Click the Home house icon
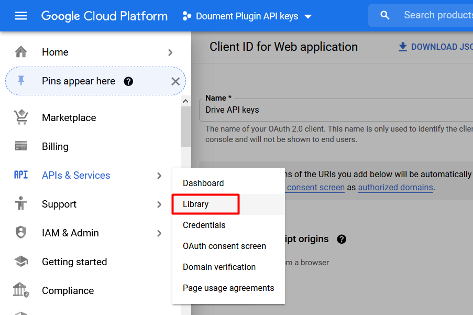 21,52
